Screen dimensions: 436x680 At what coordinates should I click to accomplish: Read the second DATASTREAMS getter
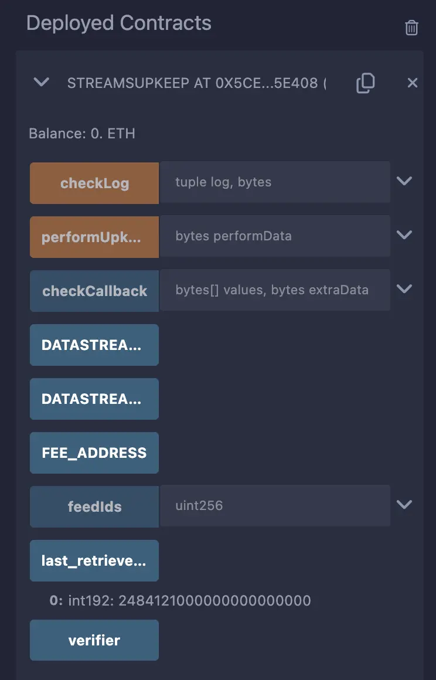[94, 399]
